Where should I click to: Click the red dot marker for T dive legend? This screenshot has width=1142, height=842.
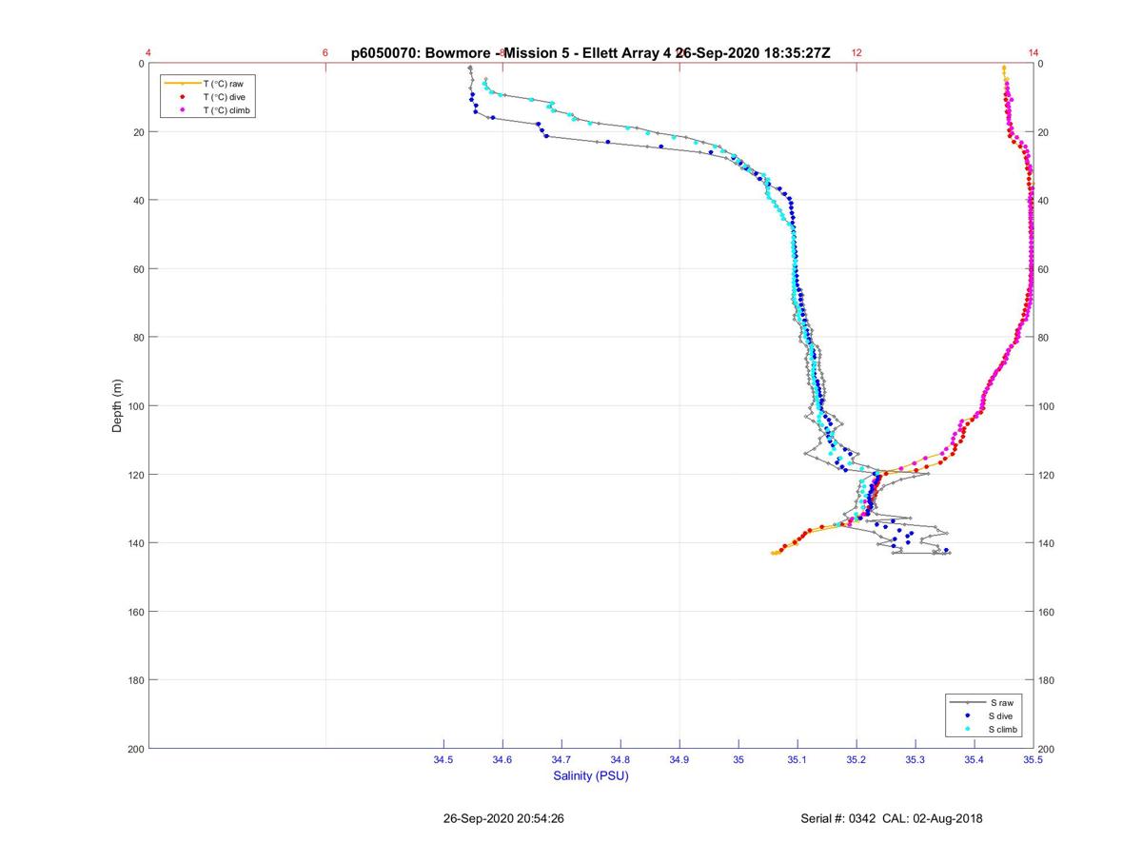181,97
